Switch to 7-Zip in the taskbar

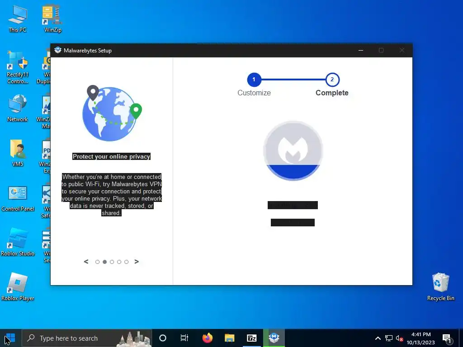pos(251,338)
